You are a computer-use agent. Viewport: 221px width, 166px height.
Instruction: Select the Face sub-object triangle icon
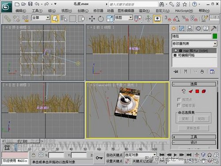pyautogui.click(x=191, y=92)
